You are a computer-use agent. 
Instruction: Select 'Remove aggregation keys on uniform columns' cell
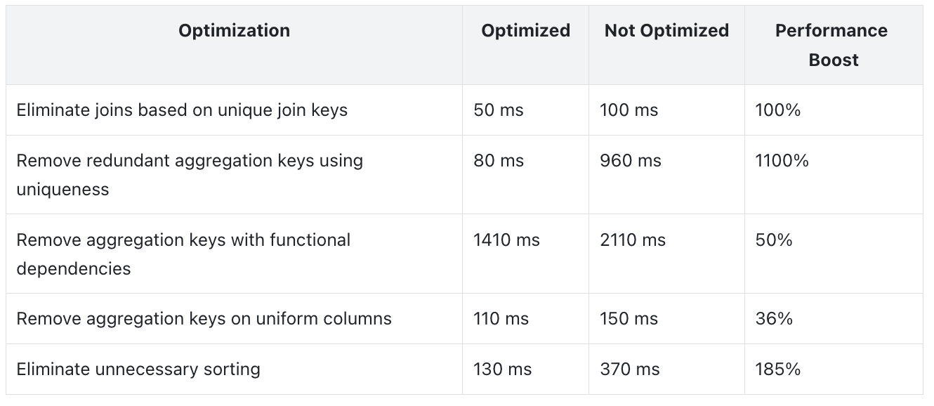pos(204,319)
